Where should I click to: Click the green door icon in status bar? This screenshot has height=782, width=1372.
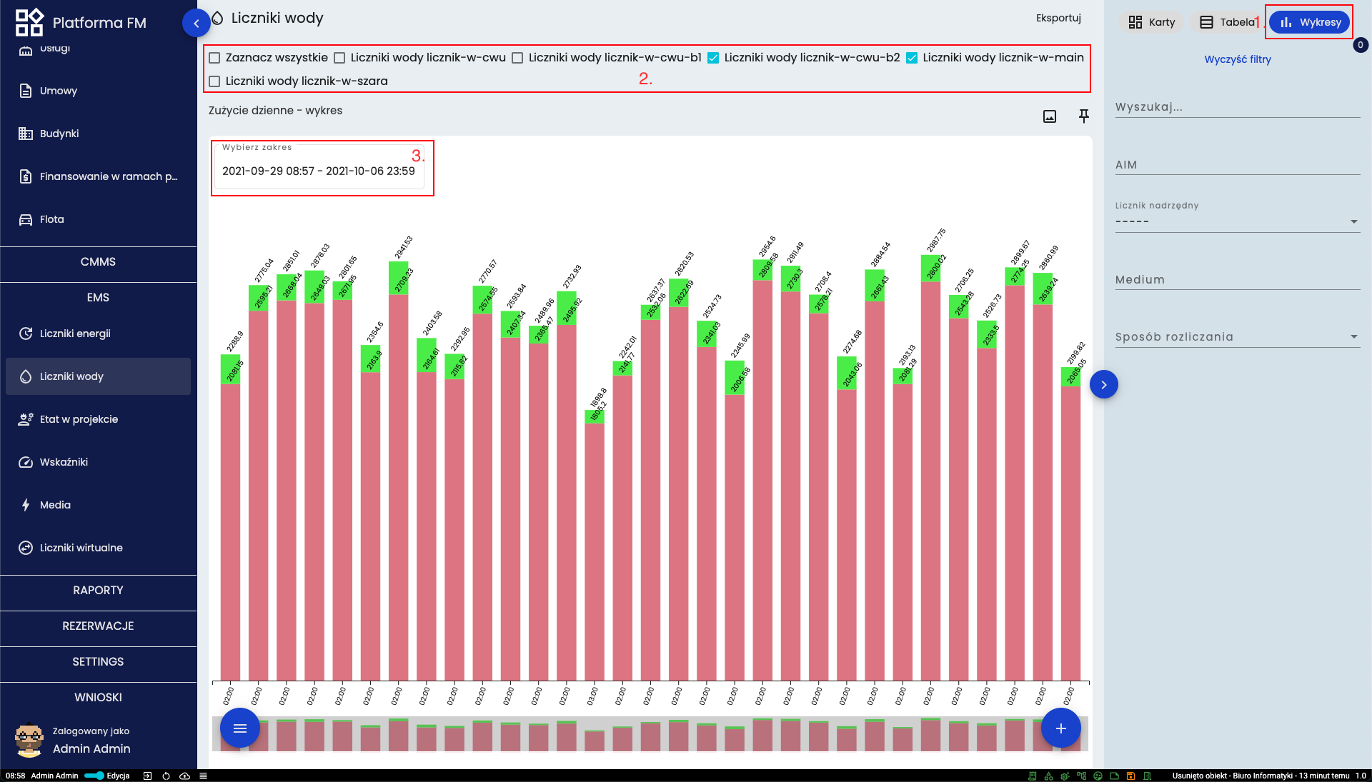(x=1147, y=776)
